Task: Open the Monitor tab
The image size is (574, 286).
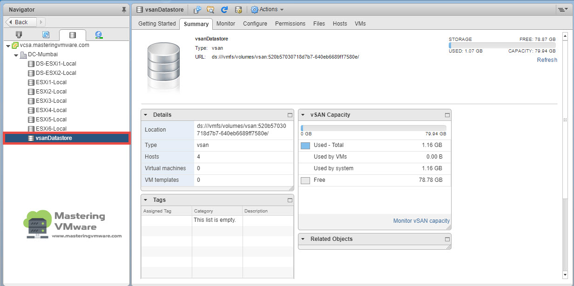Action: tap(226, 23)
